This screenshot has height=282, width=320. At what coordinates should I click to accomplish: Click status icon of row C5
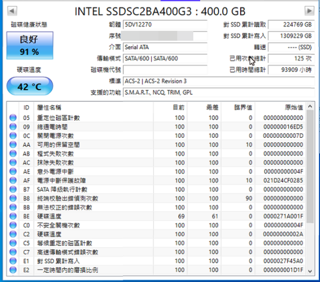point(13,243)
